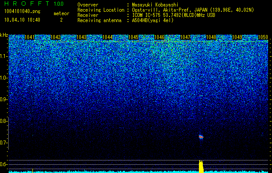Click the 1049 time marker
This screenshot has width=272, height=173.
point(237,37)
